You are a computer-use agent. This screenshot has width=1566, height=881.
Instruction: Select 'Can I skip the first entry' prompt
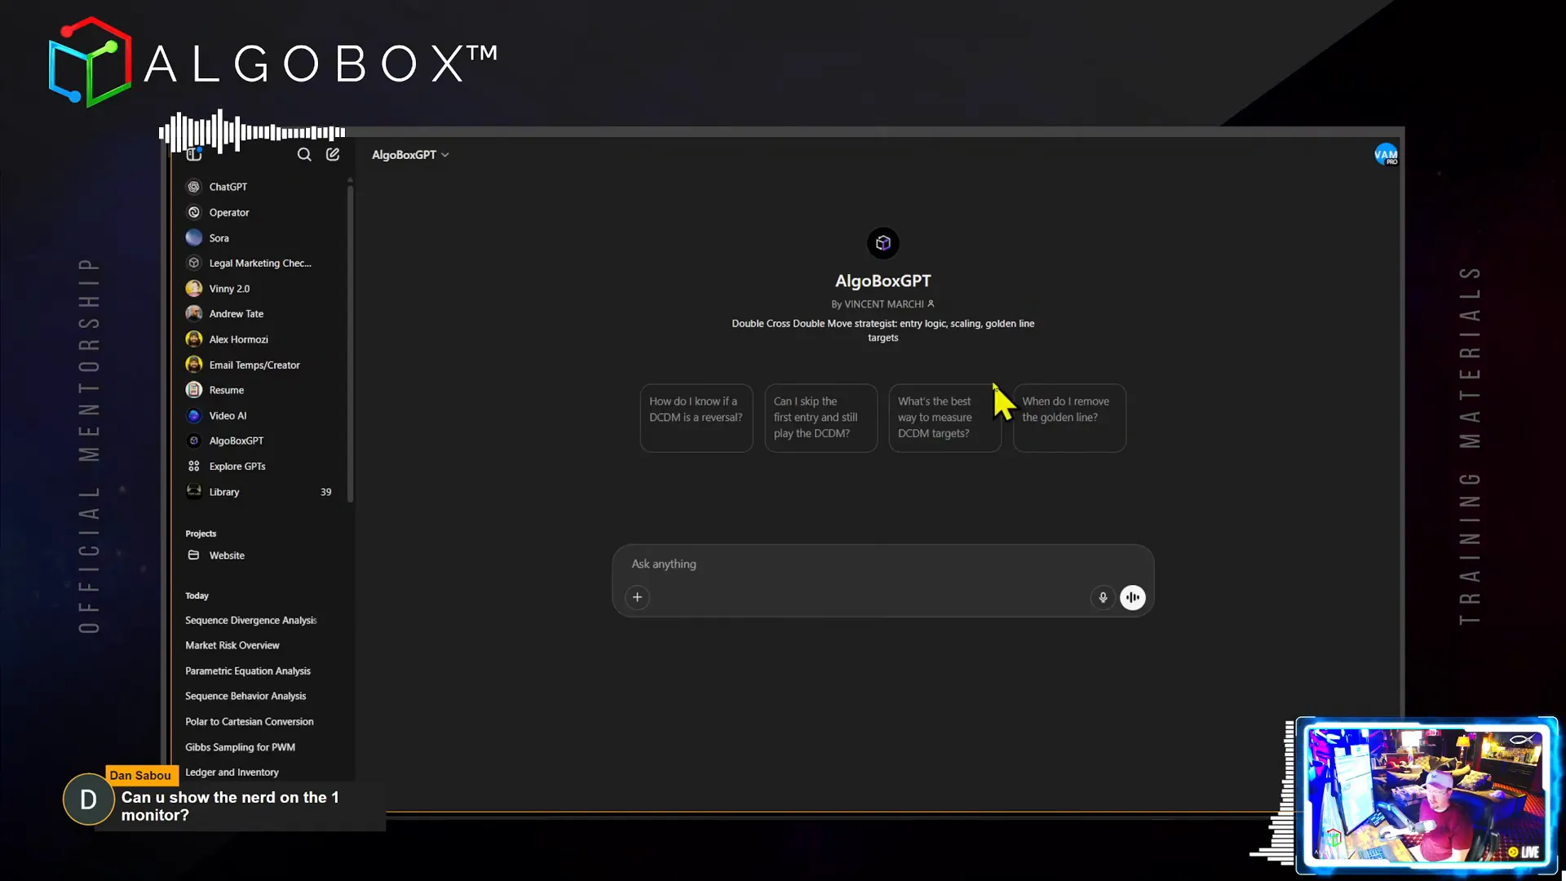click(821, 418)
